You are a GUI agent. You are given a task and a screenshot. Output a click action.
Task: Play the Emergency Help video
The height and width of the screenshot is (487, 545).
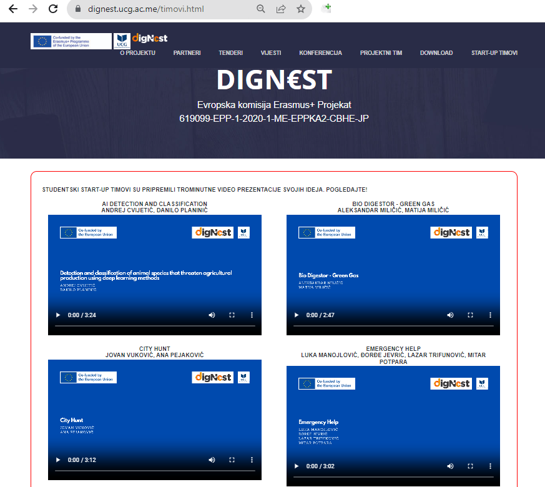click(x=297, y=466)
